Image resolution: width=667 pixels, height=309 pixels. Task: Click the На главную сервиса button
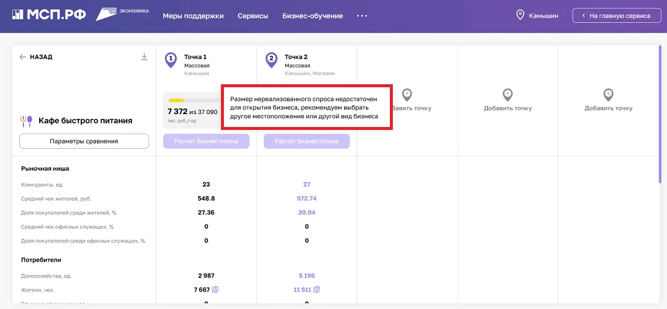point(616,16)
